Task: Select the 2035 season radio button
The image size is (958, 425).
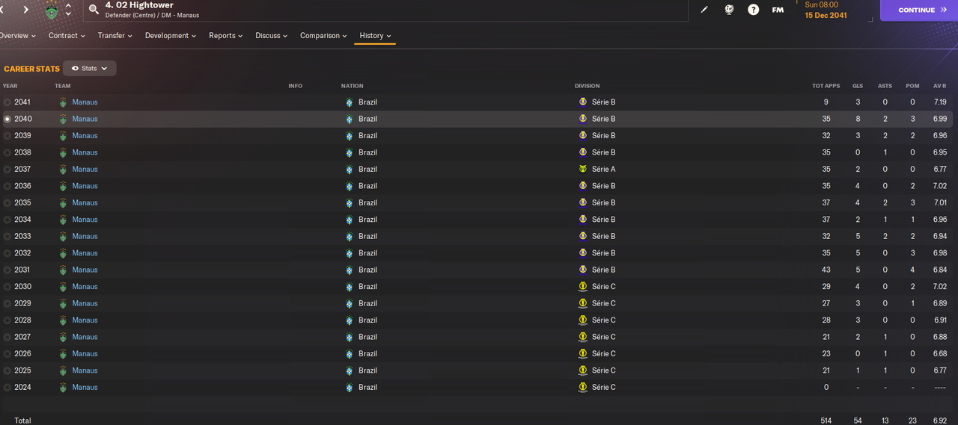Action: pyautogui.click(x=7, y=203)
